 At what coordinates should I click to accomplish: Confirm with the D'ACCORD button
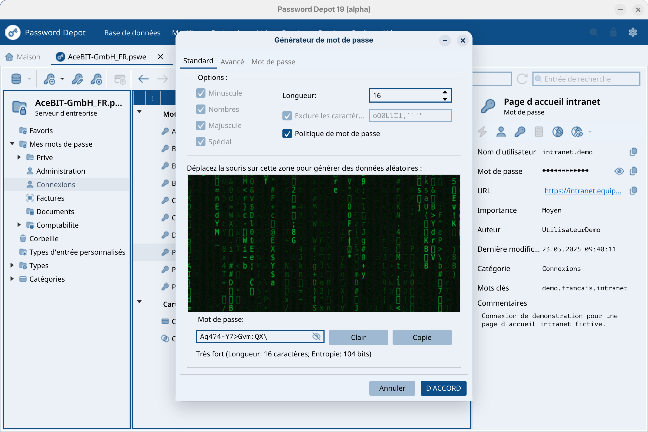[443, 388]
